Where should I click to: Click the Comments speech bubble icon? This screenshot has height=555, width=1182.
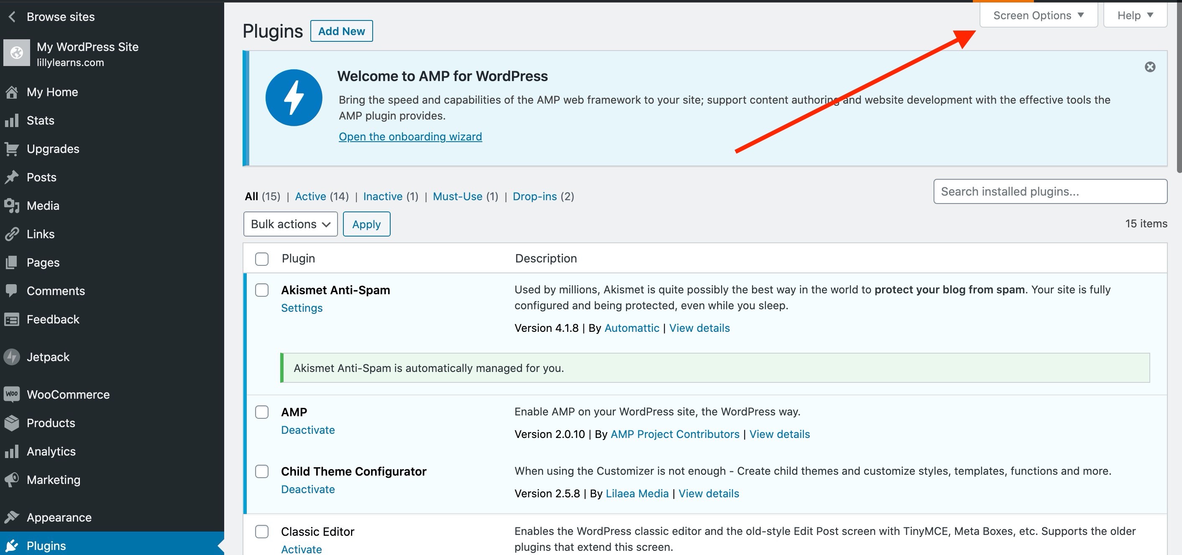(x=12, y=290)
